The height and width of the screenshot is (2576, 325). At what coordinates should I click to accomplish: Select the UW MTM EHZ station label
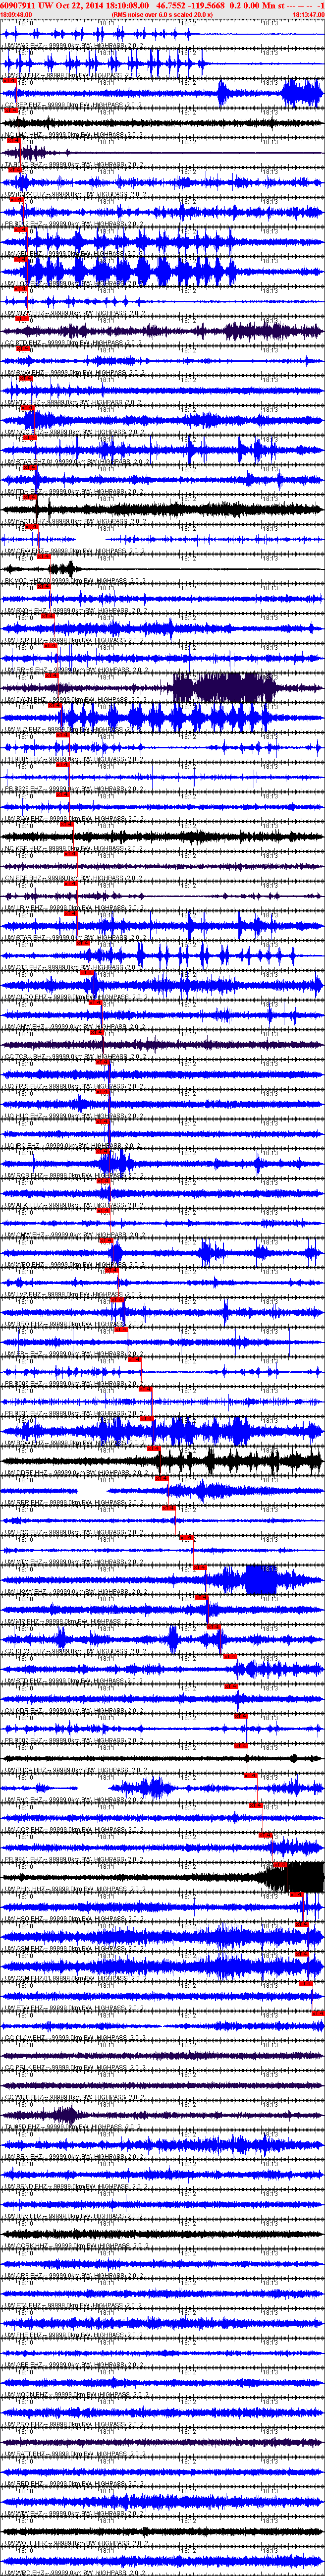[74, 1562]
